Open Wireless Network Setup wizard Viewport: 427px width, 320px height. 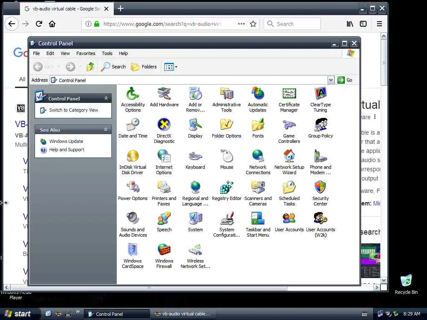(195, 256)
